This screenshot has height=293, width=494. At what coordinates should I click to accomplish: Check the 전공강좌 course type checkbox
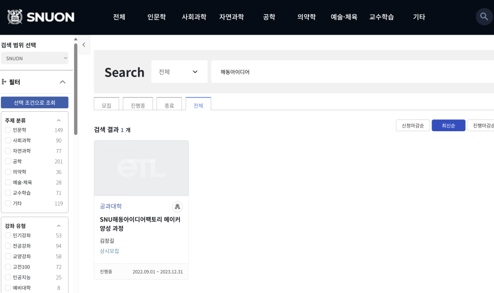tap(8, 246)
